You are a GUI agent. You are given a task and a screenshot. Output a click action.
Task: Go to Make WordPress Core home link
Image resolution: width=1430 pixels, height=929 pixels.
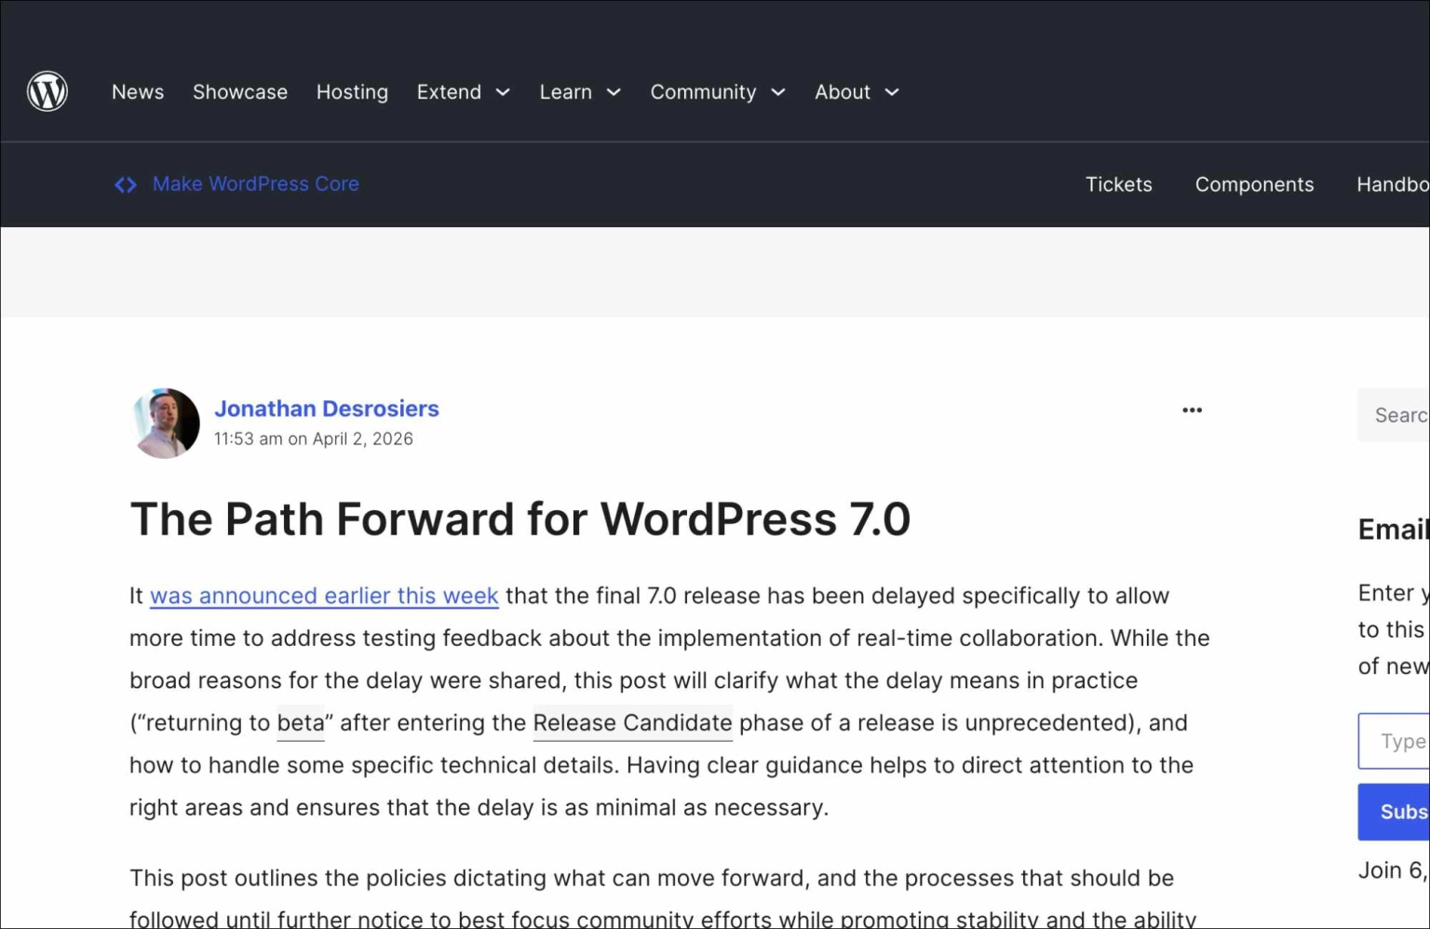tap(256, 184)
